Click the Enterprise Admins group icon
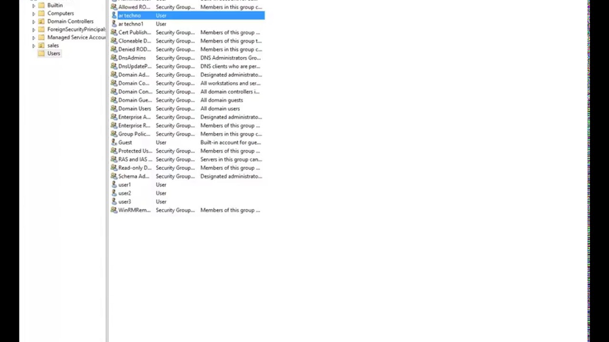 114,117
